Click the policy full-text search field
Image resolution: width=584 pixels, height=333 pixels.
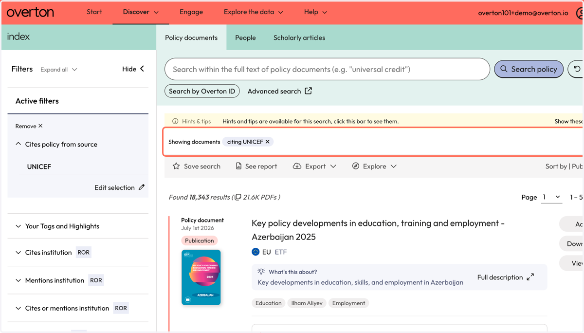point(327,69)
